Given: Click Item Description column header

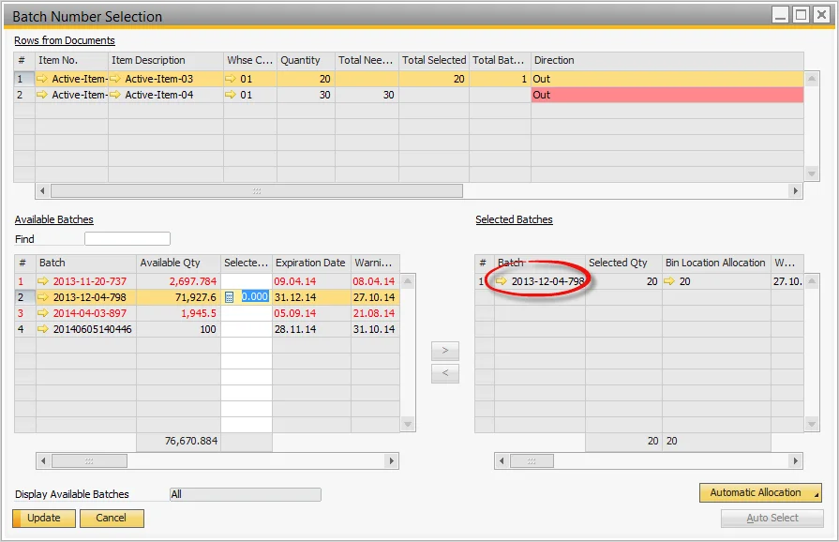Looking at the screenshot, I should click(166, 60).
